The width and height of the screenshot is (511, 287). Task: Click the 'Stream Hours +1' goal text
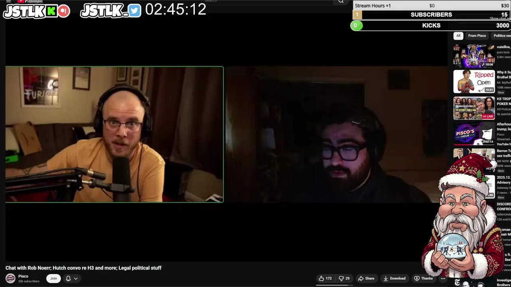(x=373, y=6)
